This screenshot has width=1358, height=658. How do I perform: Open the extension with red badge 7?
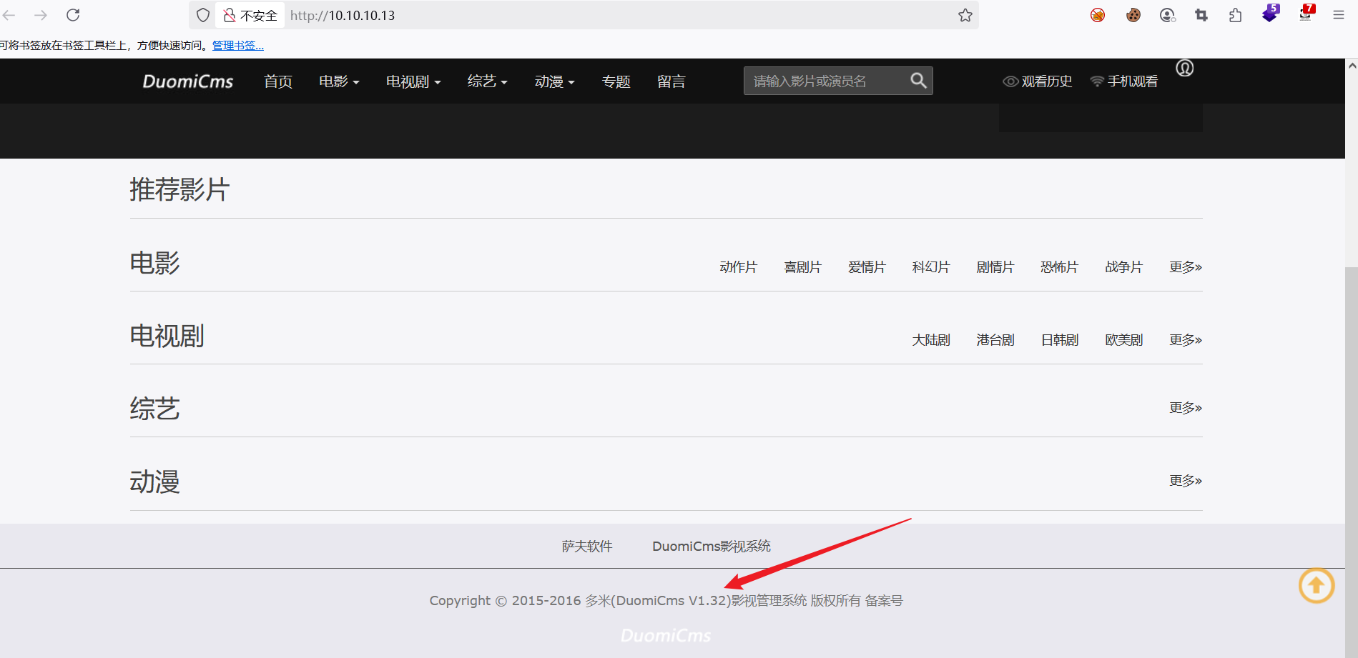click(x=1307, y=14)
